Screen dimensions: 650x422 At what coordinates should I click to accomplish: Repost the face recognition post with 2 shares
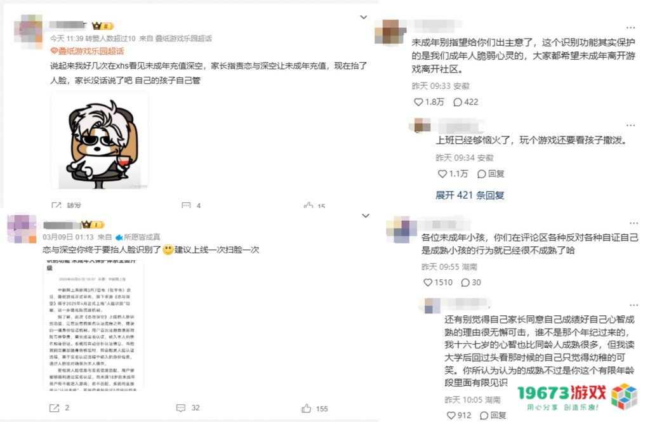click(x=55, y=408)
